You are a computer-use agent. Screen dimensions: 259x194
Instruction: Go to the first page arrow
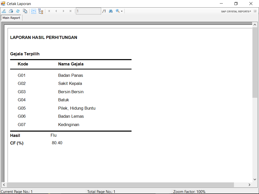[x=49, y=11]
